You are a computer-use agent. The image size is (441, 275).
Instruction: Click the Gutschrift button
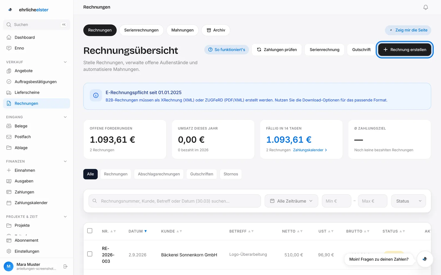coord(361,50)
